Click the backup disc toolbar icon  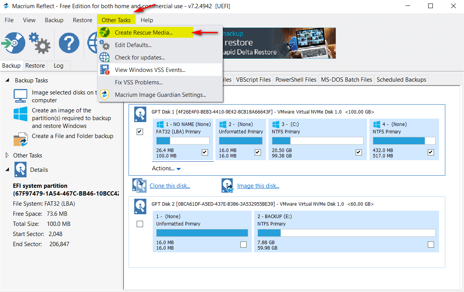[x=13, y=43]
